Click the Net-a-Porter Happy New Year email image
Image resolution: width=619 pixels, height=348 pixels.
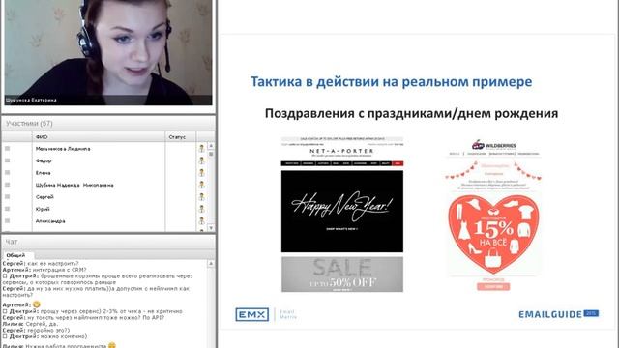coord(342,211)
